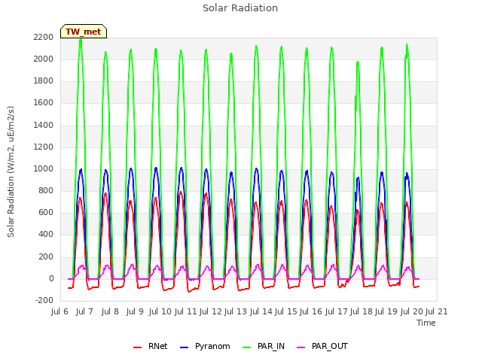482x361 pixels.
Task: Click the -200 y-axis tick label
Action: (44, 301)
